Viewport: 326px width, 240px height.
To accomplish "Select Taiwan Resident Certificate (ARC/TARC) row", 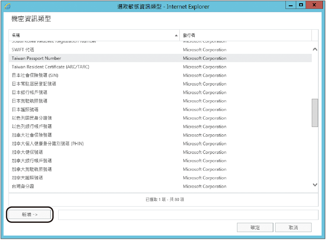I will [x=160, y=67].
